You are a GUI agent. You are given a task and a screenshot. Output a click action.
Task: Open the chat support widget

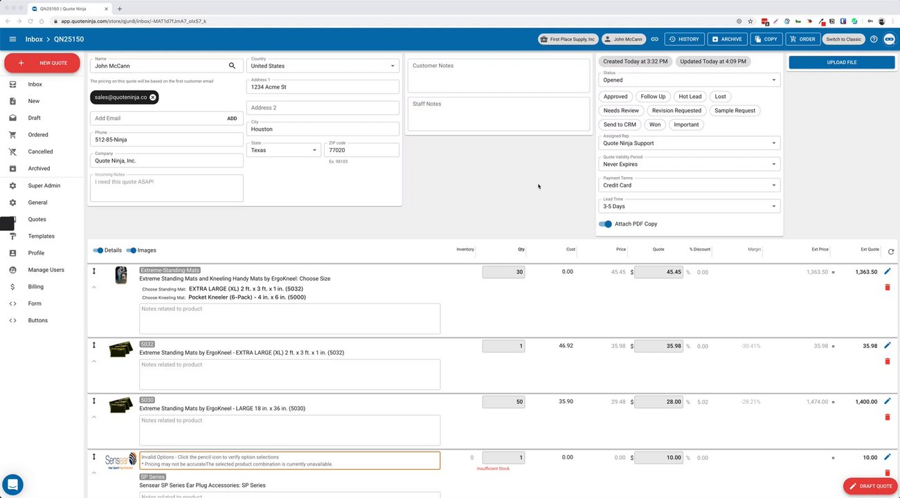[12, 484]
